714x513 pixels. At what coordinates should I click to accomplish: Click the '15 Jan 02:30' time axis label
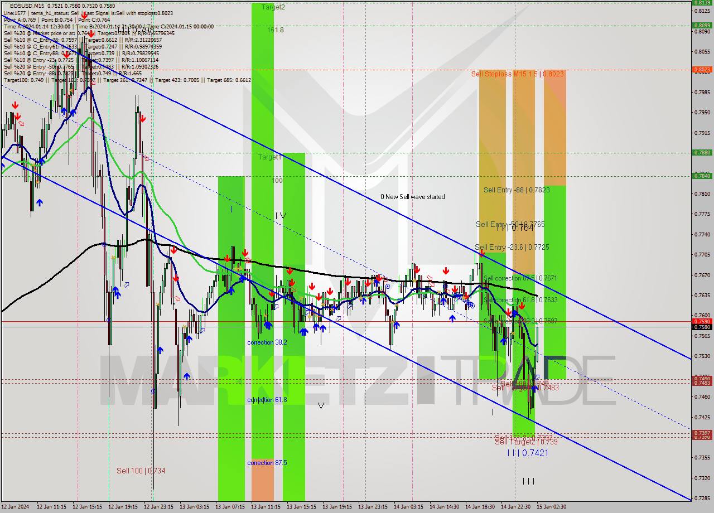(x=552, y=507)
